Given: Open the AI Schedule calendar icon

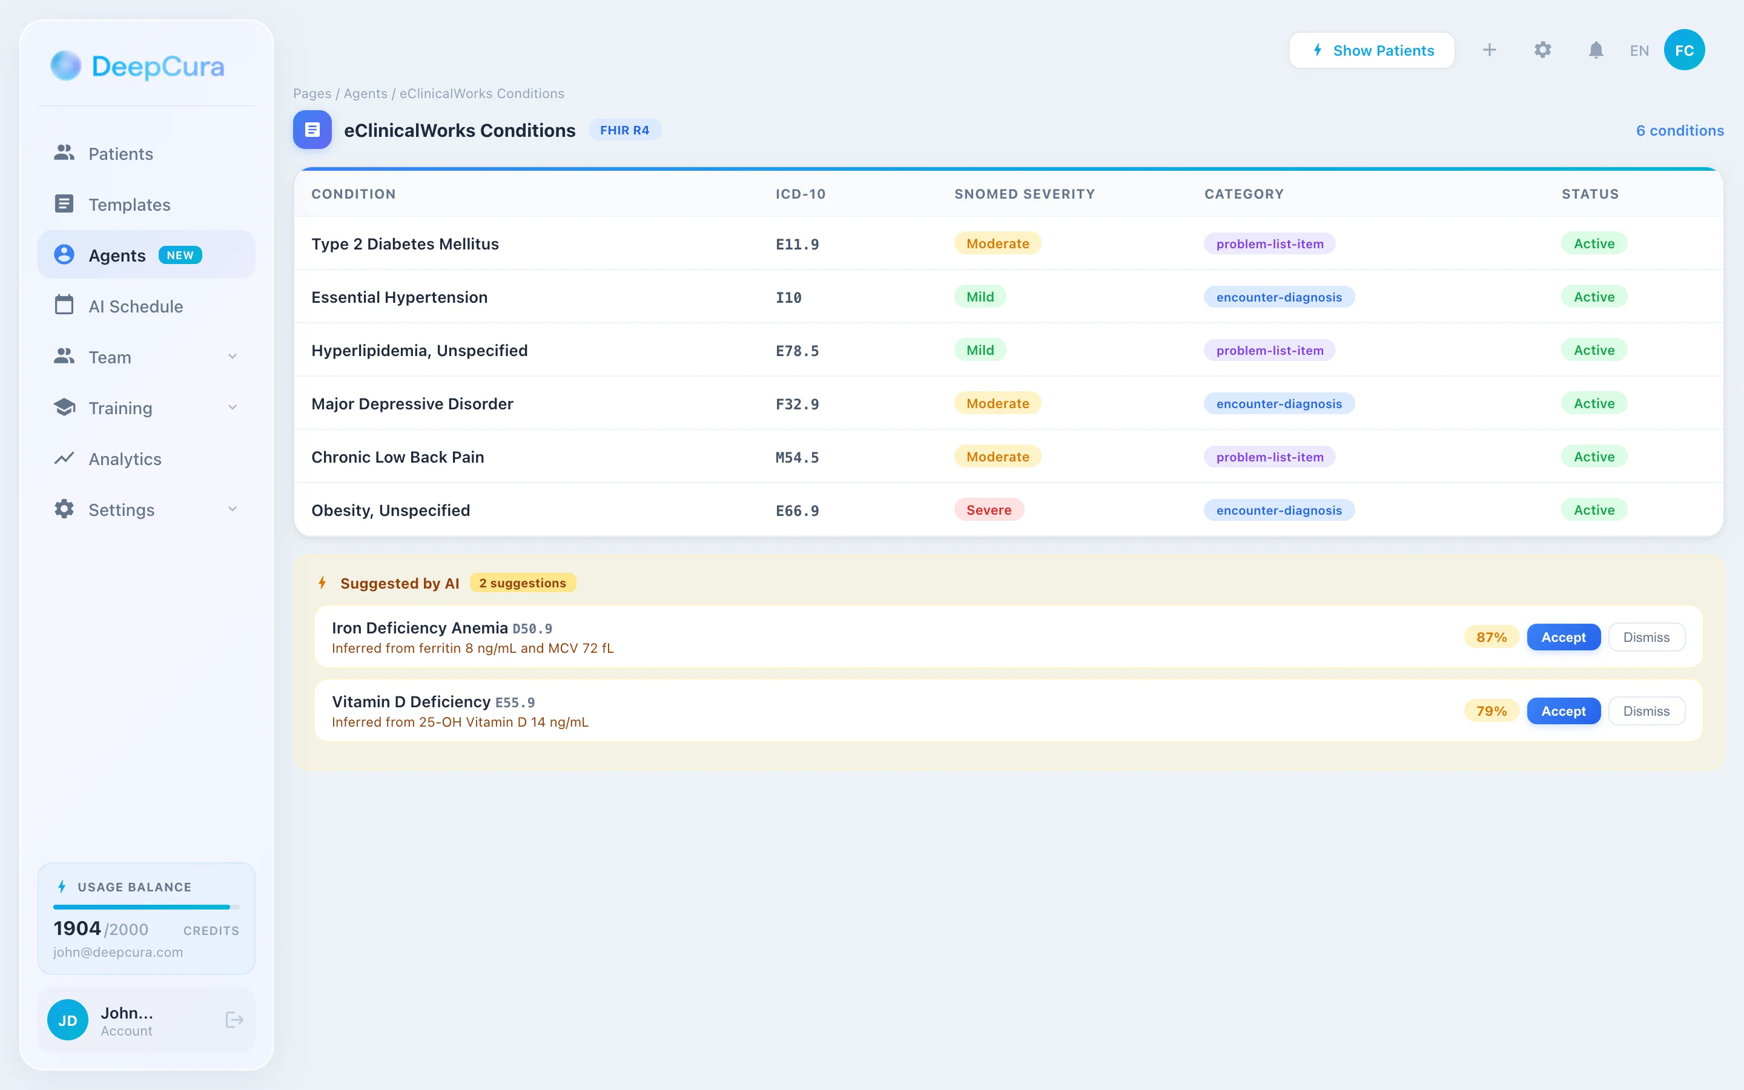Looking at the screenshot, I should 64,305.
